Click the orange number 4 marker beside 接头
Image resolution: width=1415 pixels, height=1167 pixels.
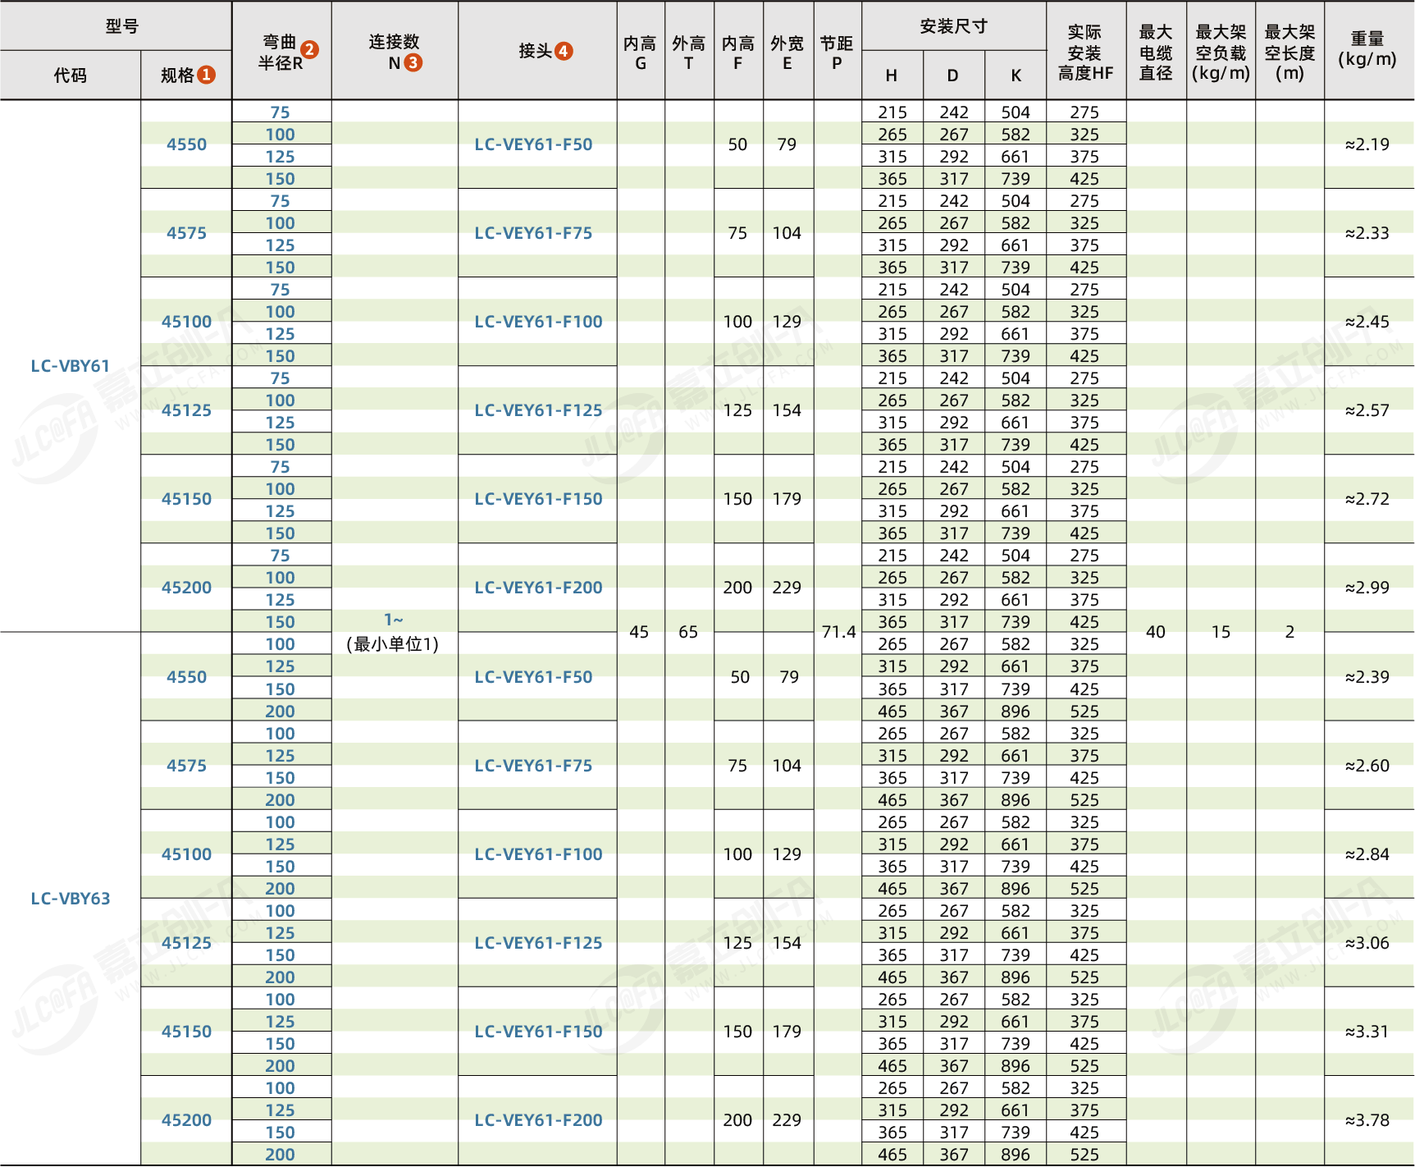coord(564,51)
